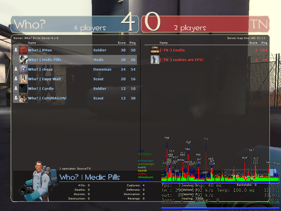
Task: Select the (-TN-) cookies are EPIC name
Action: tap(182, 60)
